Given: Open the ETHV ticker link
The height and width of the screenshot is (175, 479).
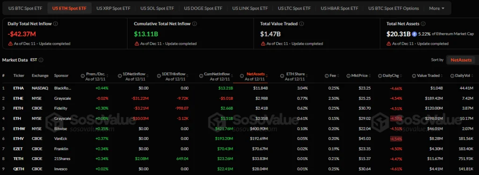Looking at the screenshot, I should click(18, 139).
